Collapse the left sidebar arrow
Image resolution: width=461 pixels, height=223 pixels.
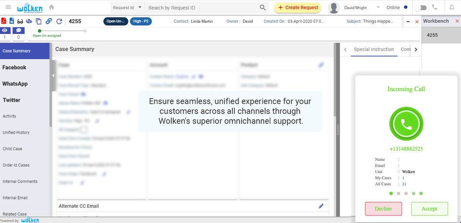pos(53,76)
